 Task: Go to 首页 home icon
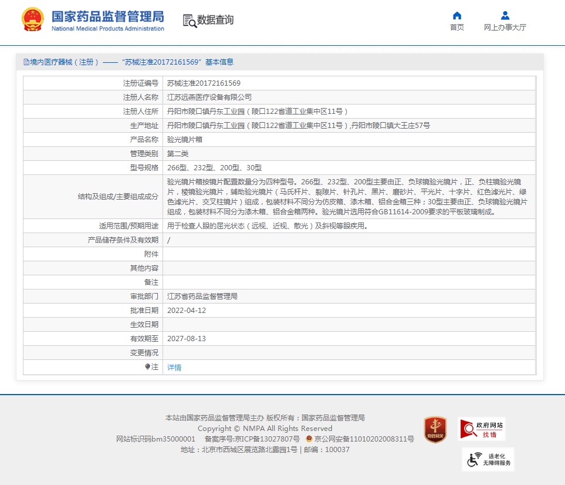click(x=457, y=15)
